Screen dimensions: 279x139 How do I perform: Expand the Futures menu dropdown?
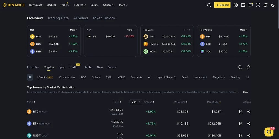pyautogui.click(x=80, y=5)
